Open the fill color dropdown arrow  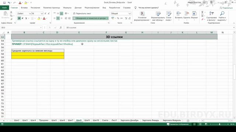pos(41,18)
